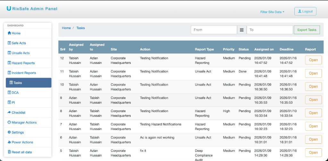The height and width of the screenshot is (161, 328).
Task: Open report for 'Ac is again not working'
Action: (313, 139)
